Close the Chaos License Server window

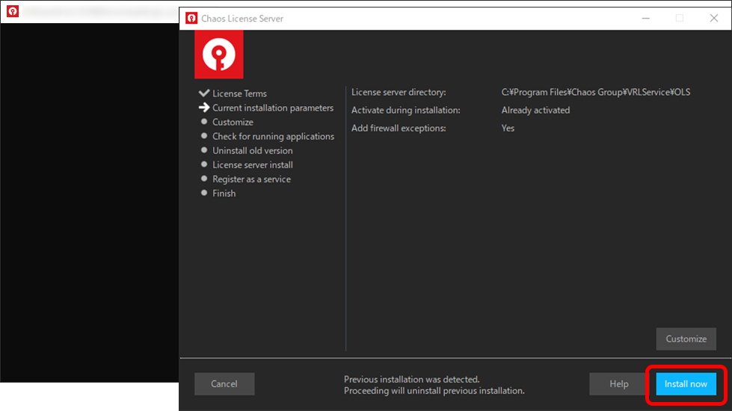point(714,18)
